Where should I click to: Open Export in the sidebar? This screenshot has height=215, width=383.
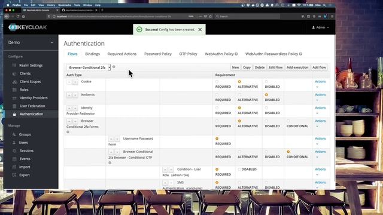click(25, 175)
